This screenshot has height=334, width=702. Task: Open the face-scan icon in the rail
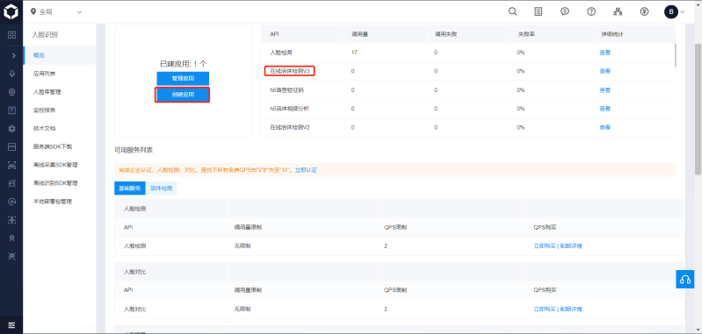12,165
